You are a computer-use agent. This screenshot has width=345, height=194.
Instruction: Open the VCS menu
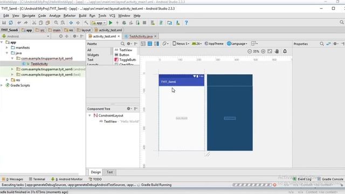[112, 16]
